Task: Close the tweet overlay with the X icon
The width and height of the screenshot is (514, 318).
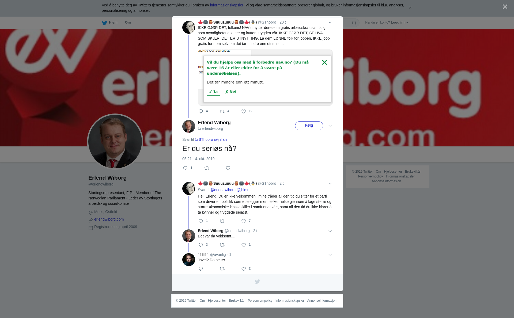Action: tap(505, 7)
